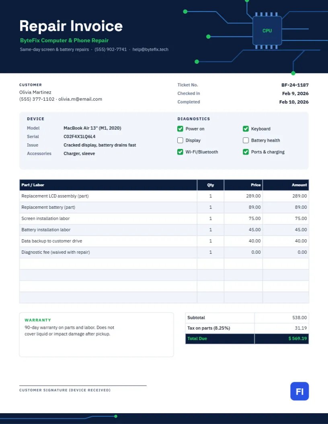
Task: Click the WARRANTY heading
Action: pos(38,320)
